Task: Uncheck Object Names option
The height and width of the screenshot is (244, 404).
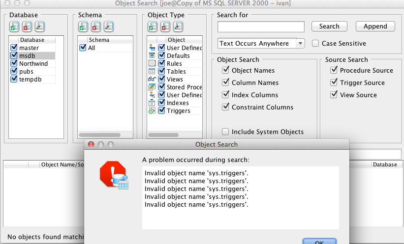Action: (225, 70)
